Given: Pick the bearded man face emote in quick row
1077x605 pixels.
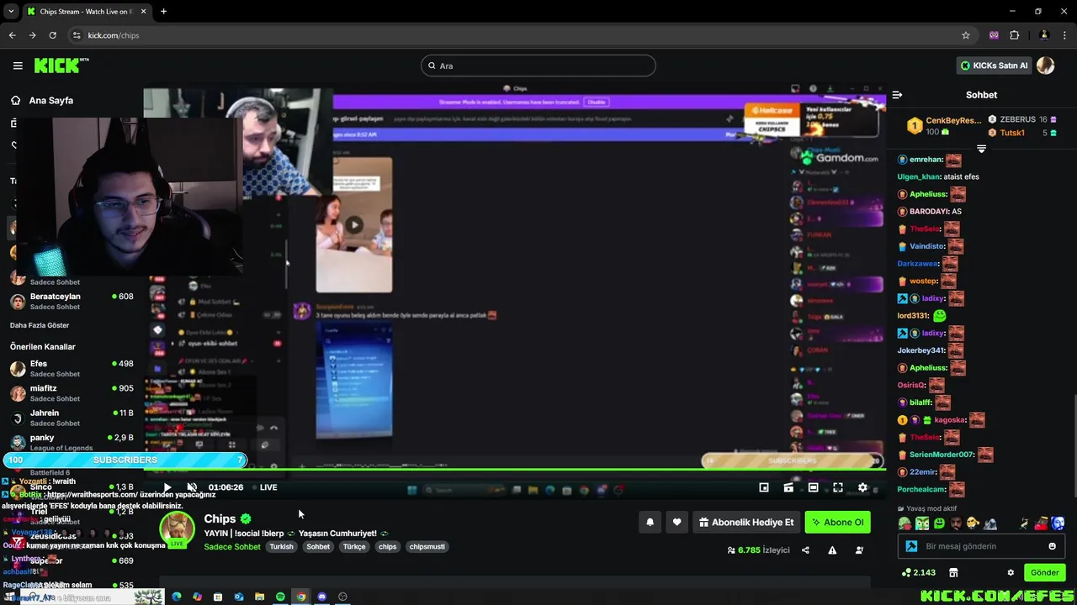Looking at the screenshot, I should coord(956,523).
